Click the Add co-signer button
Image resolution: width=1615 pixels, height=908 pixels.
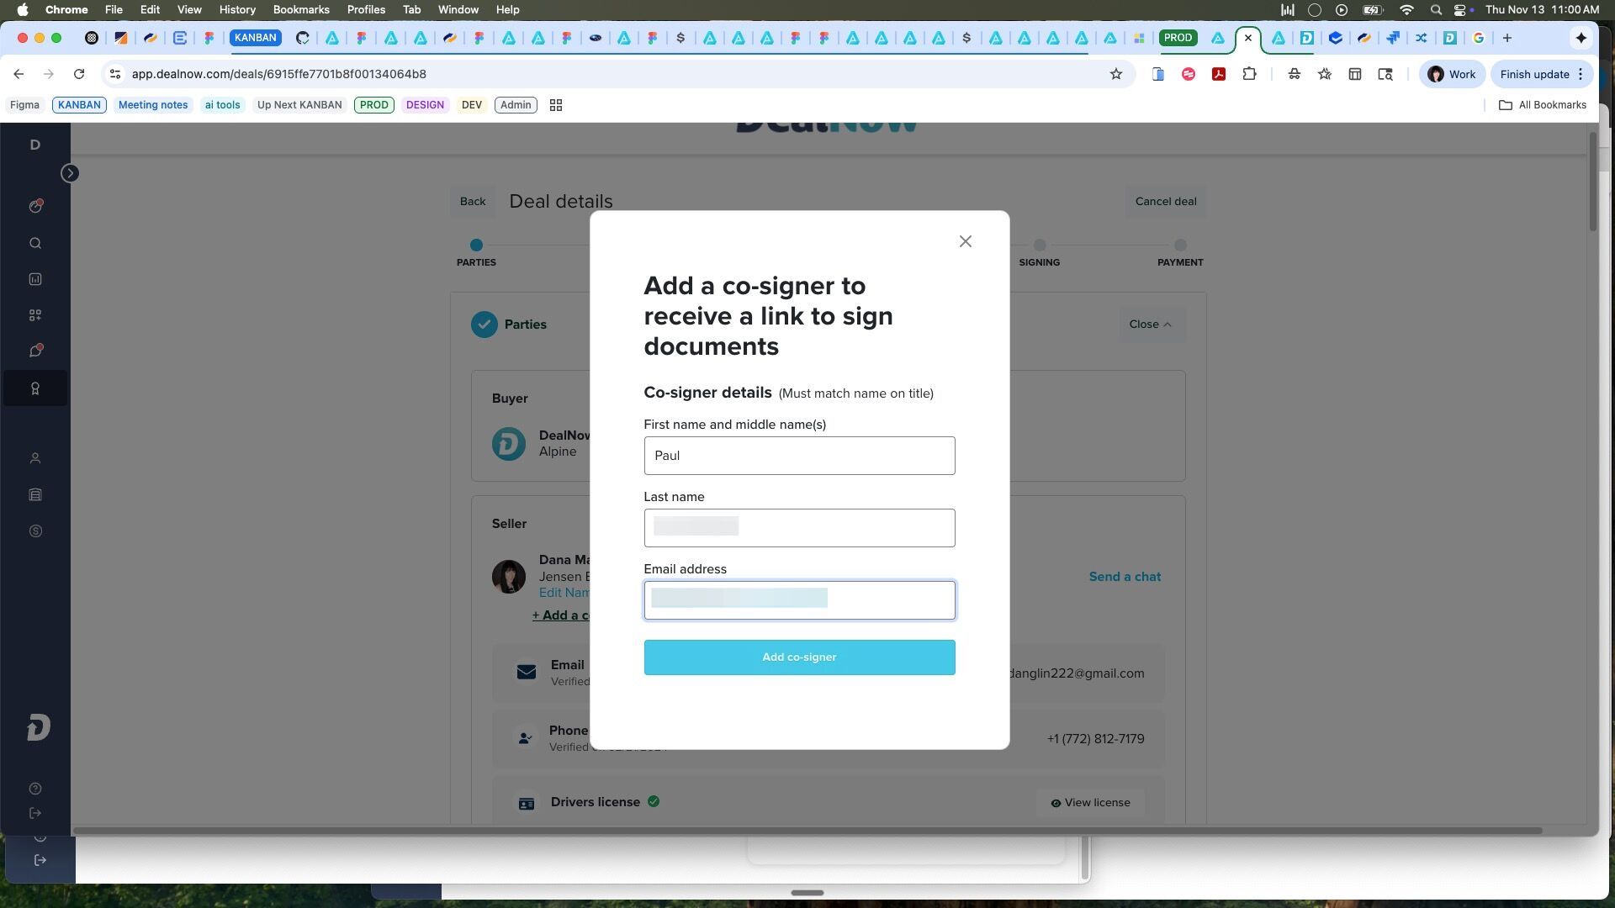(x=799, y=657)
